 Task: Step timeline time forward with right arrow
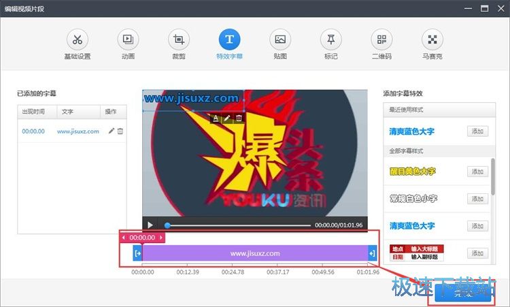tap(161, 238)
